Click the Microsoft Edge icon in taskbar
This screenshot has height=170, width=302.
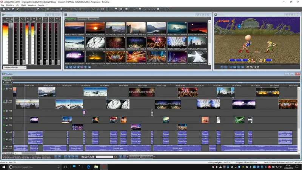pyautogui.click(x=88, y=167)
